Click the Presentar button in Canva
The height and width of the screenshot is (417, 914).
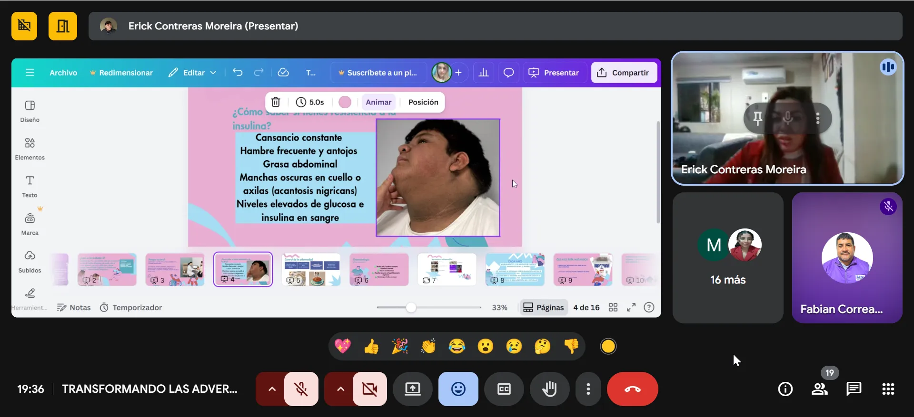[x=554, y=73]
